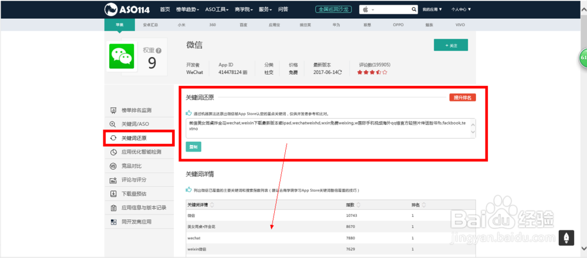Open the 首页 home page
587x258 pixels.
(165, 9)
